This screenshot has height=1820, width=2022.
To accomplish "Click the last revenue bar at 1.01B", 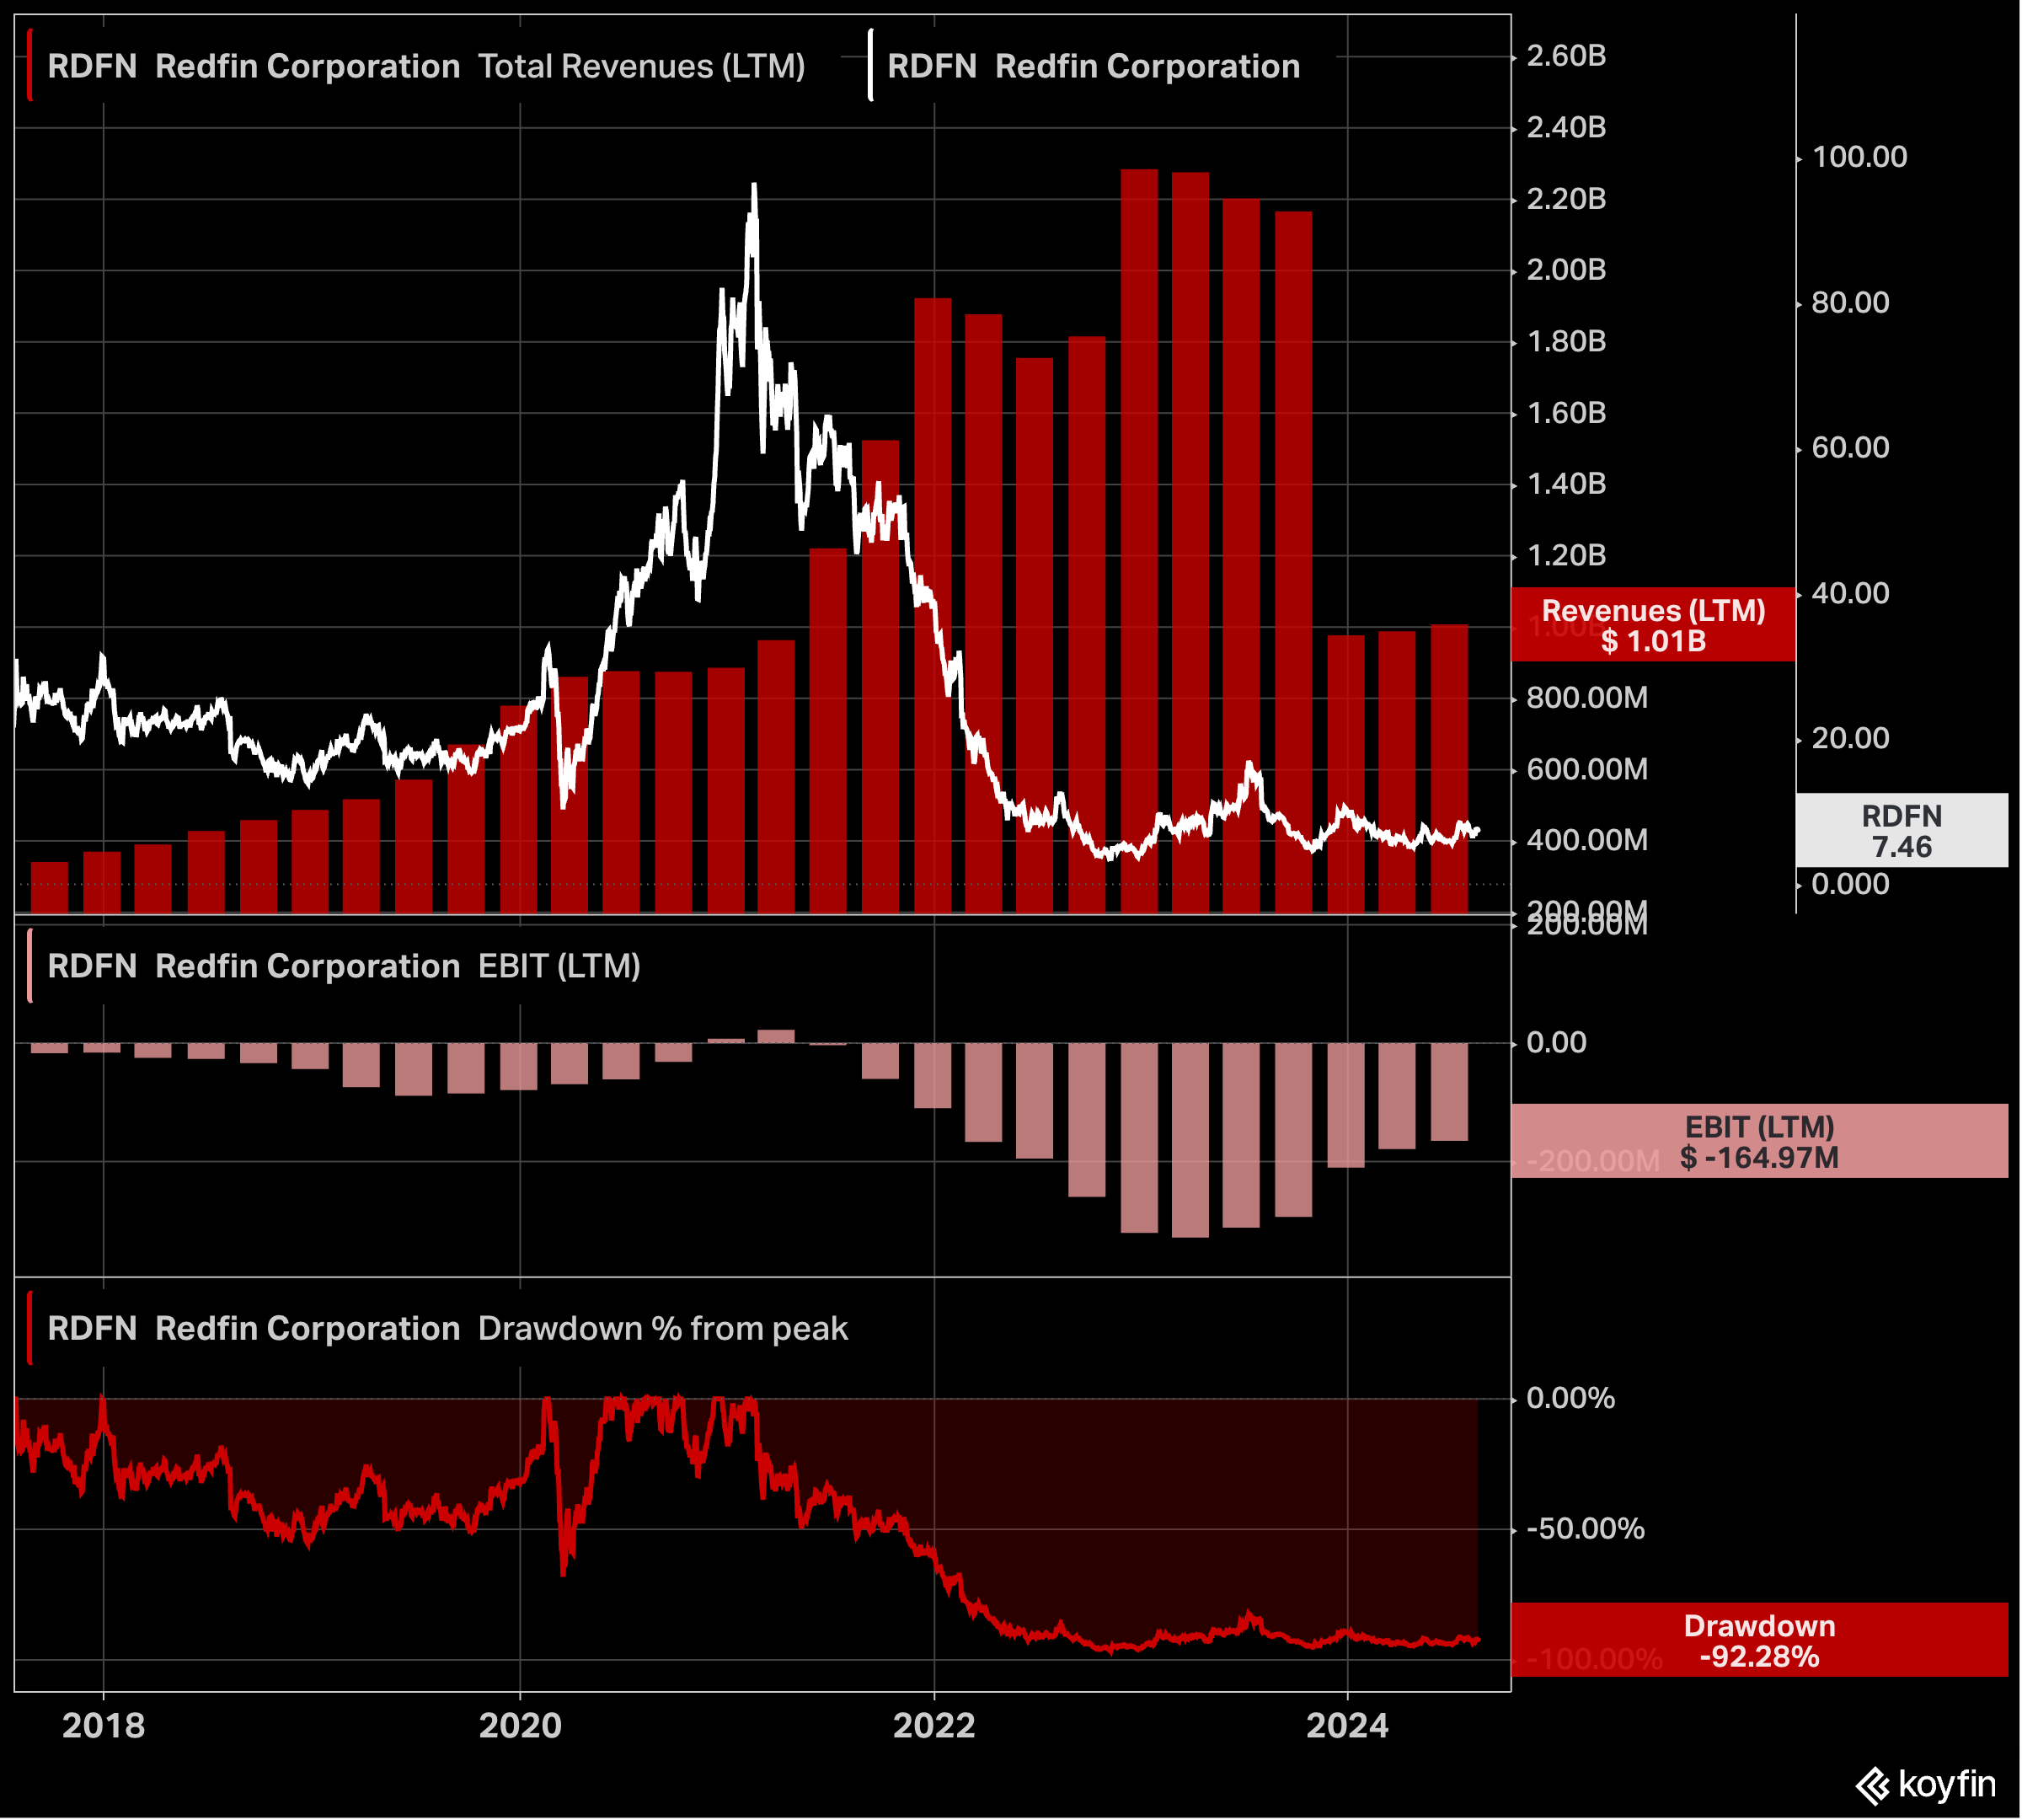I will coord(1449,769).
